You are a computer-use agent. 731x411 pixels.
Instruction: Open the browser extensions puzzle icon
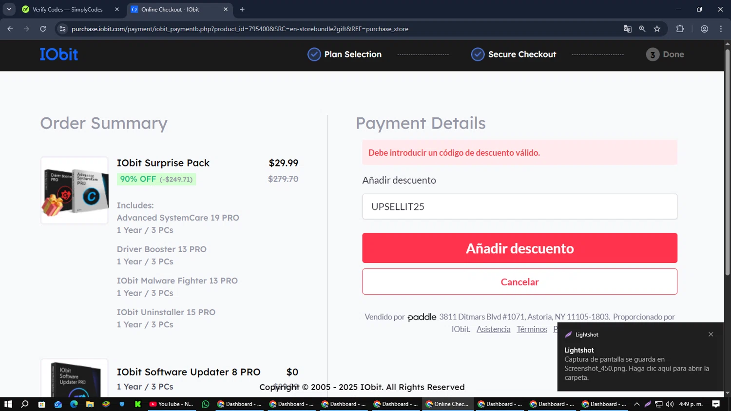pos(680,29)
